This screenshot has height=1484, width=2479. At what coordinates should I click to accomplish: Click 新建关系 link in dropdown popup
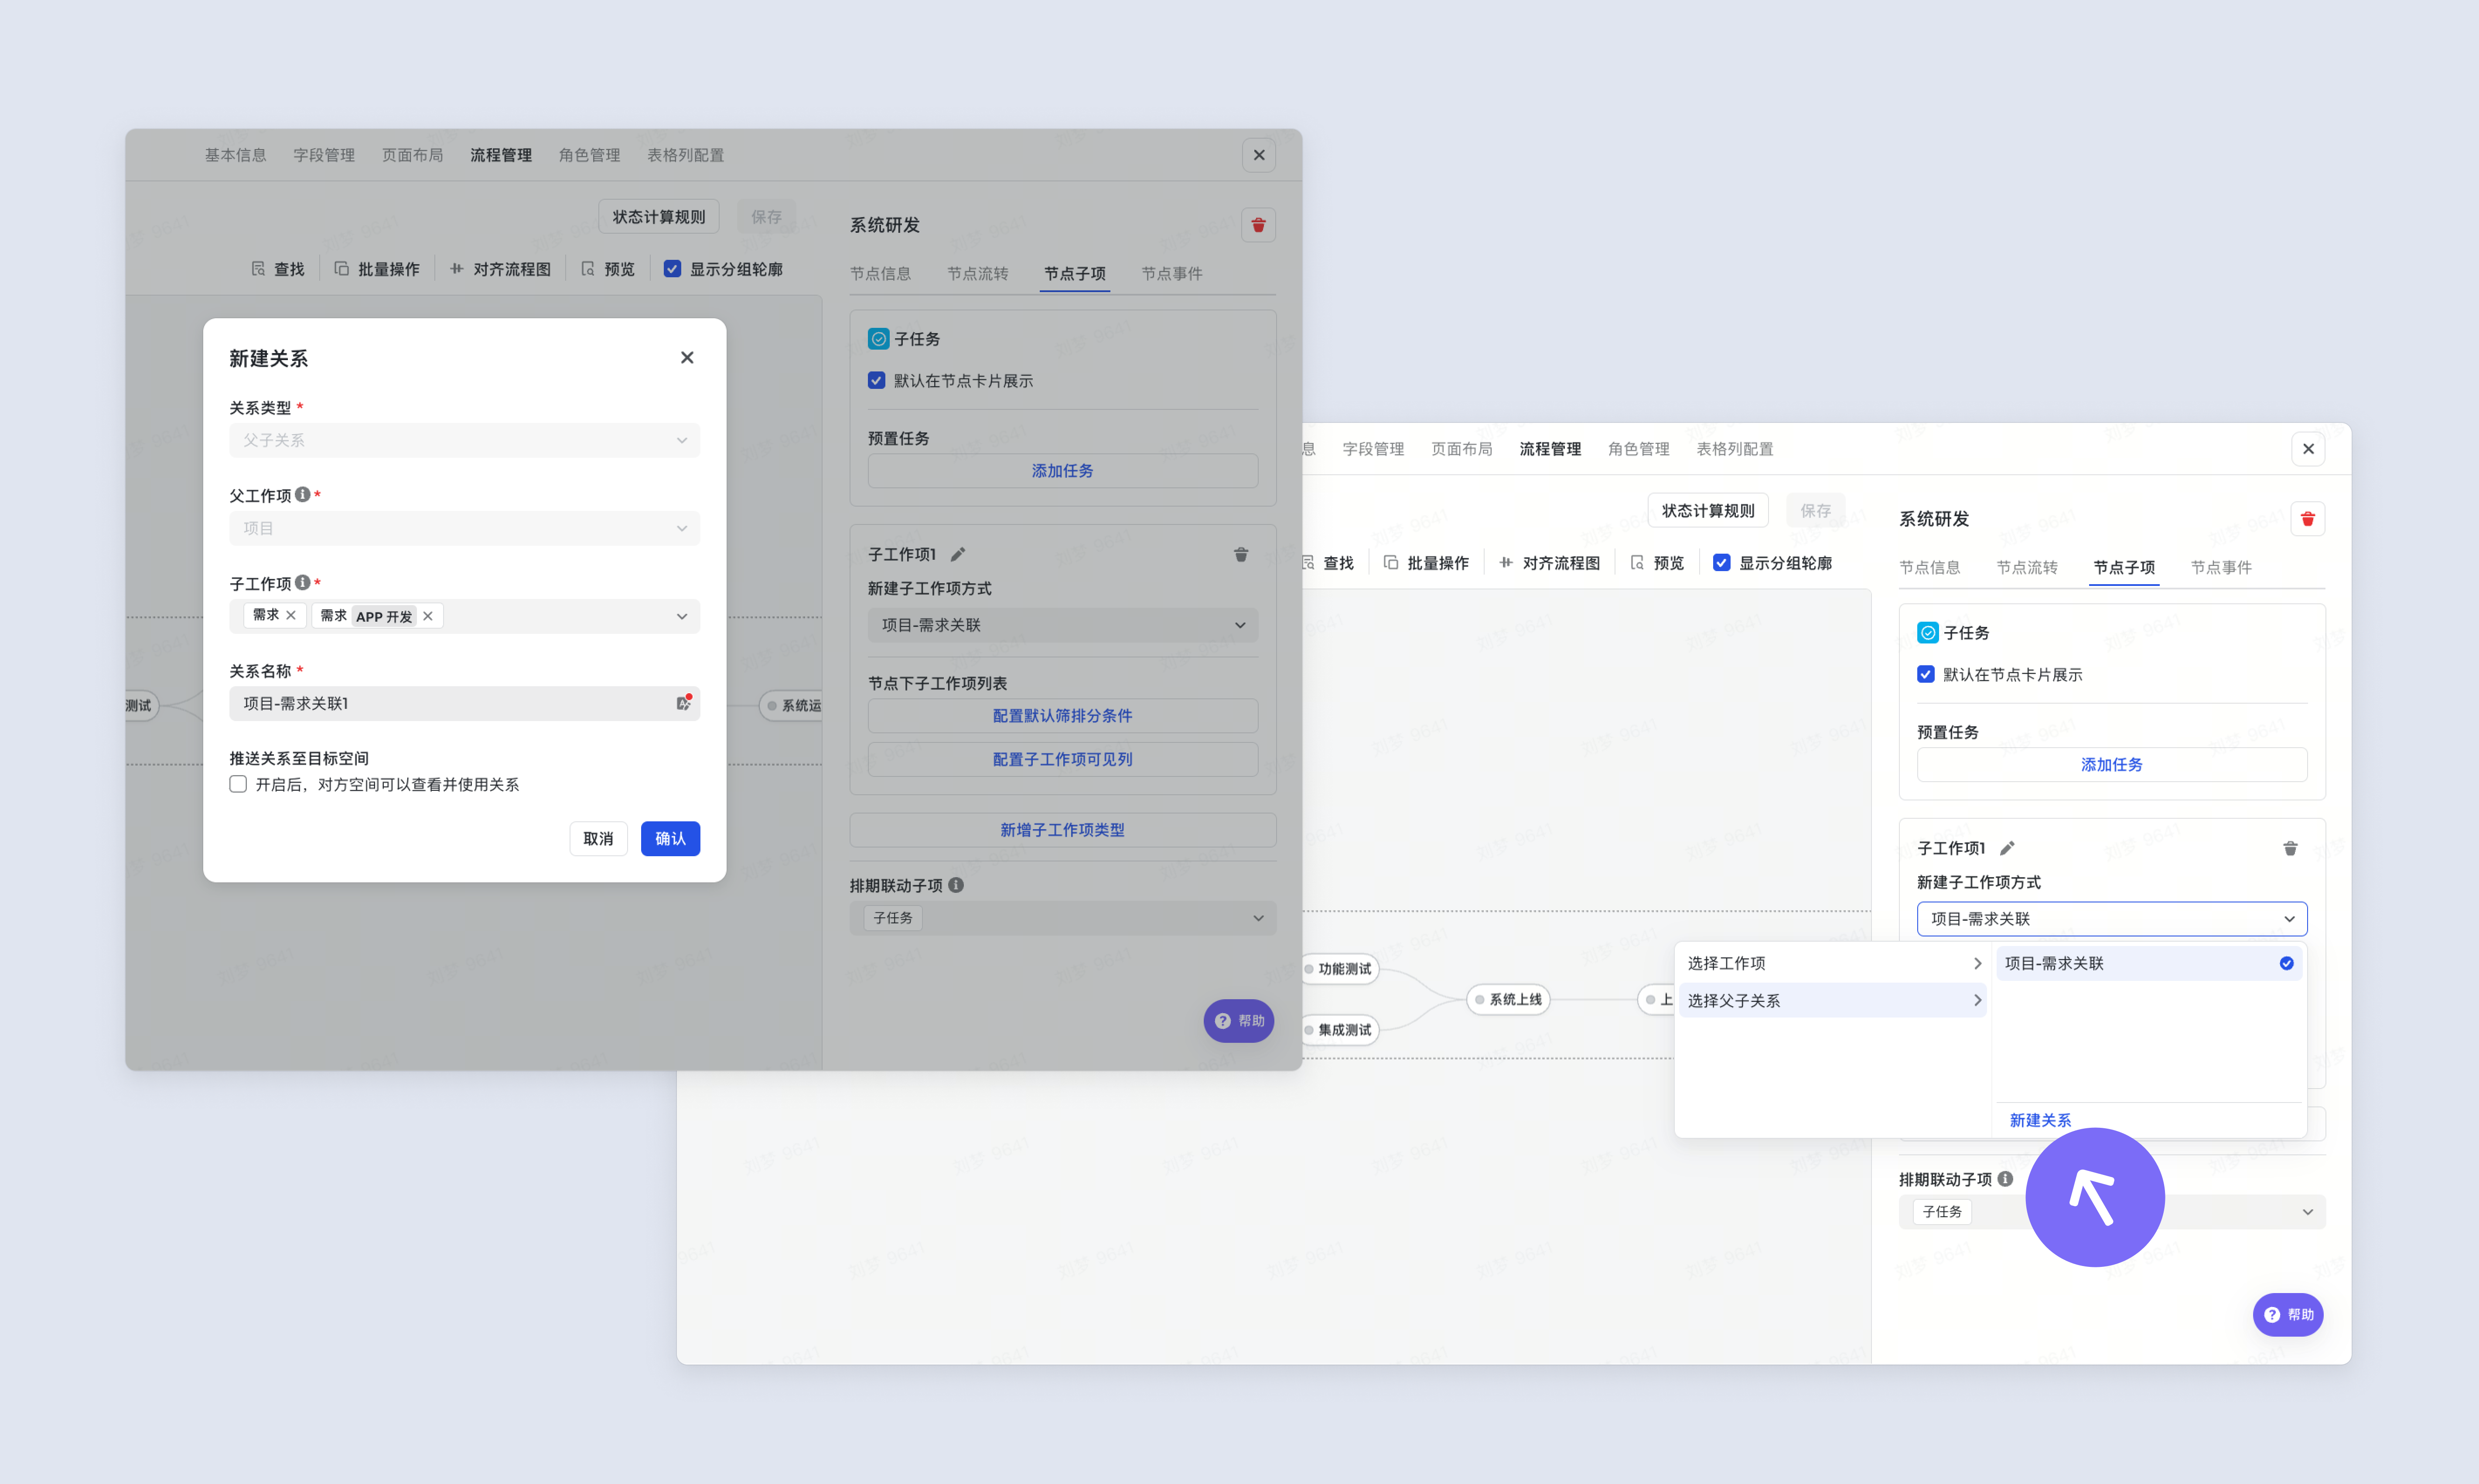coord(2040,1120)
